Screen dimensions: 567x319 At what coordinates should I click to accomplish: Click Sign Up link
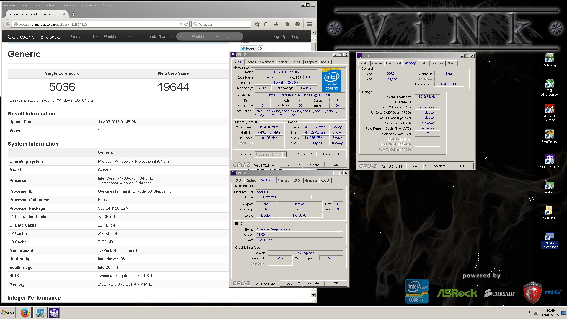(279, 36)
